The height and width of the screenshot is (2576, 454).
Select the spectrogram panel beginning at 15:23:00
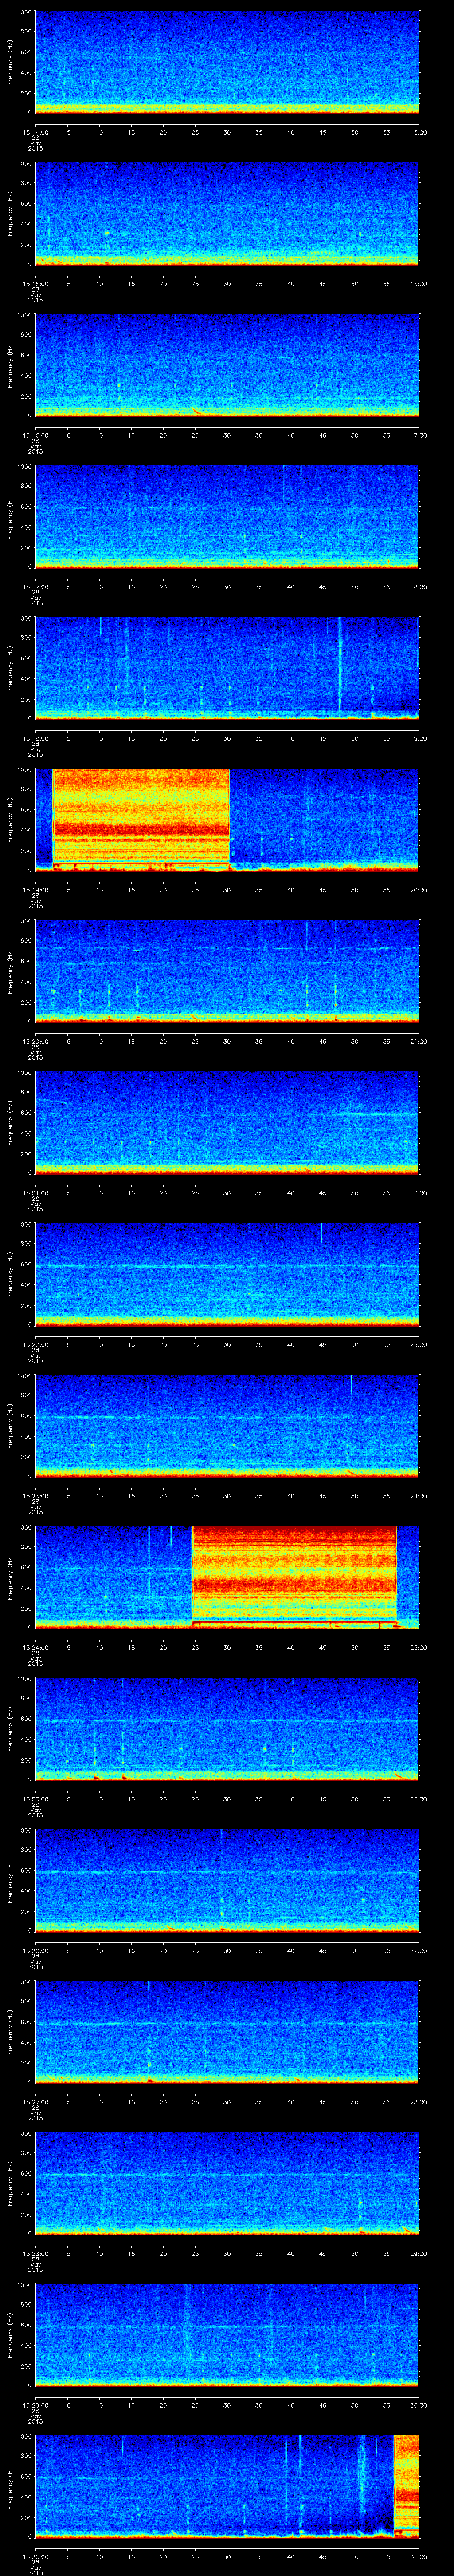[x=227, y=1426]
